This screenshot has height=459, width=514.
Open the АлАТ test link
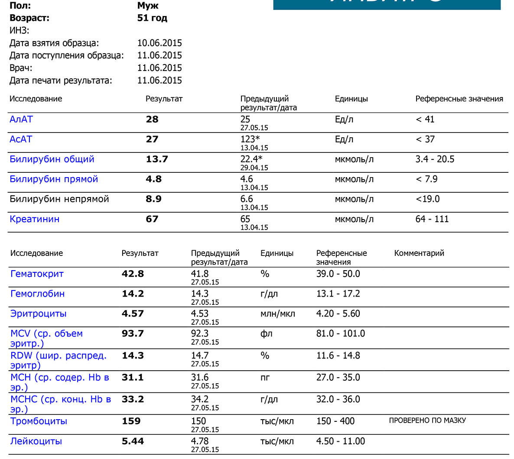pyautogui.click(x=21, y=120)
